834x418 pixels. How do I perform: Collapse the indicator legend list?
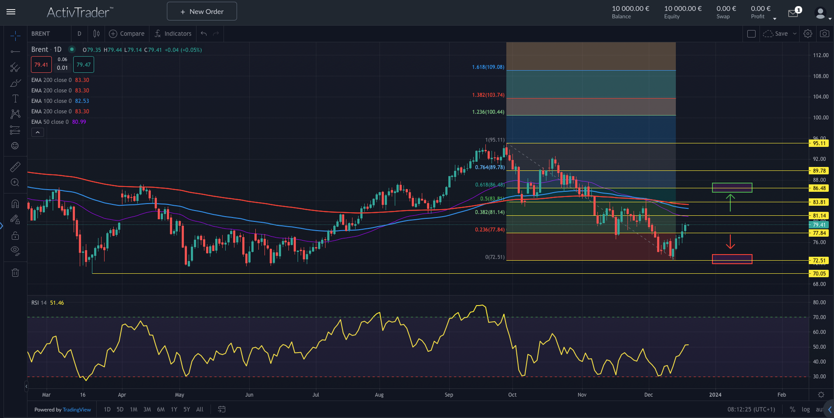(x=37, y=133)
